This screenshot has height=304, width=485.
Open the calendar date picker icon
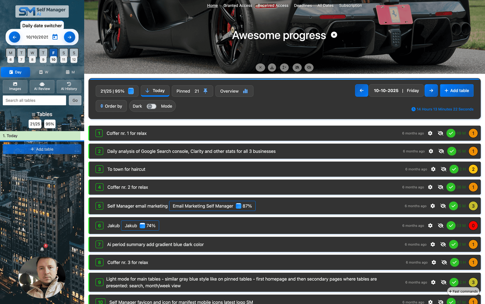[x=55, y=37]
